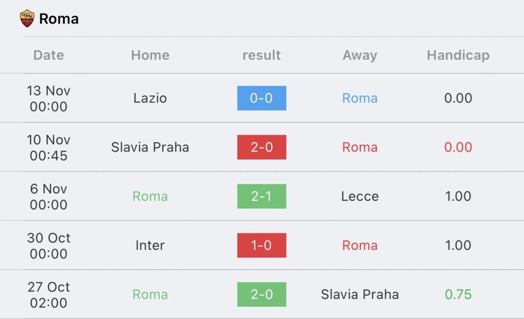Click the green 0.75 handicap value

[458, 294]
